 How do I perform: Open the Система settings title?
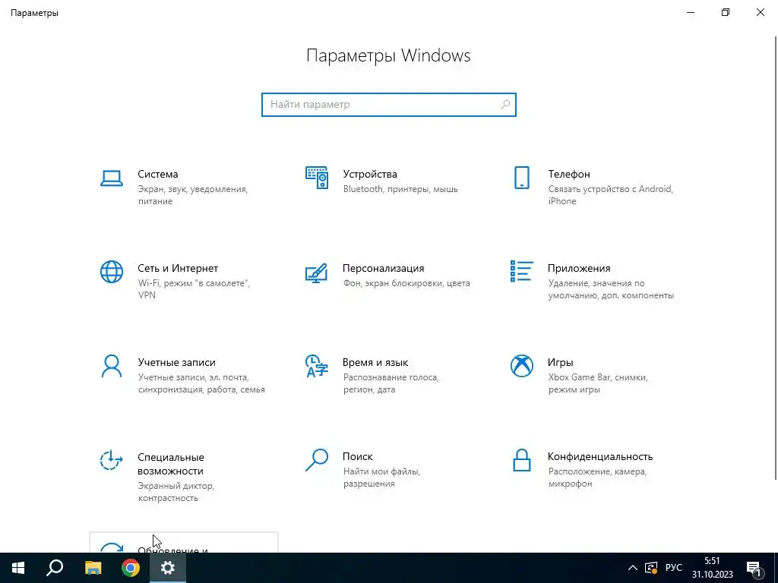(158, 174)
